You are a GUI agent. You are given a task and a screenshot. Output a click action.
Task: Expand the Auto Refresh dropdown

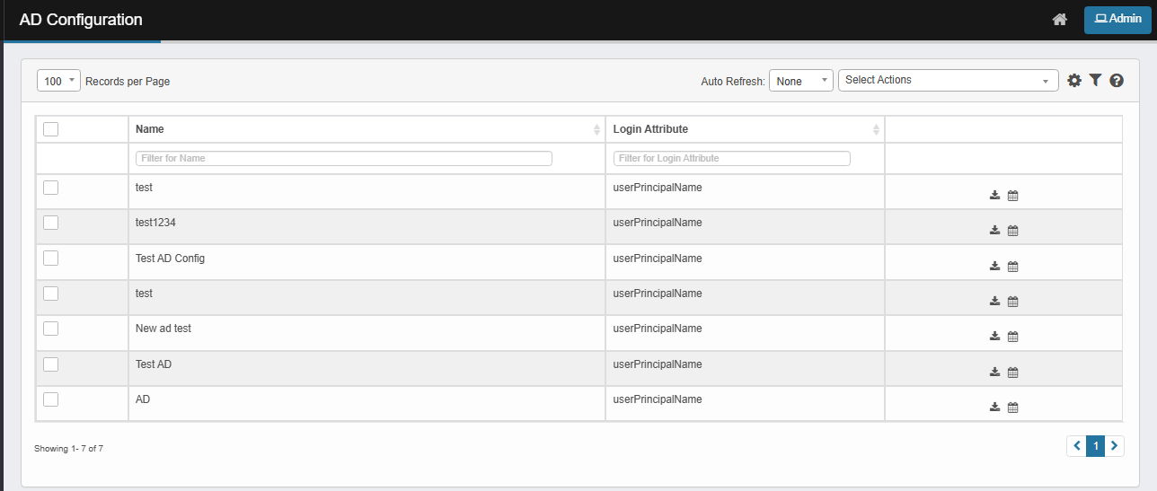coord(800,81)
